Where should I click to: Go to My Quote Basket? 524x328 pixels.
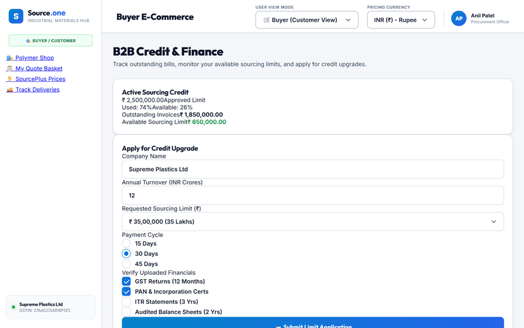tap(34, 68)
